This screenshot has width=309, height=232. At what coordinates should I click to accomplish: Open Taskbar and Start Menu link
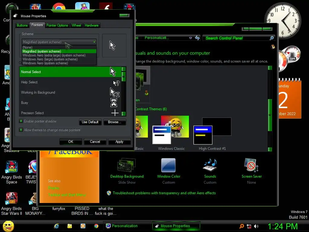point(67,195)
